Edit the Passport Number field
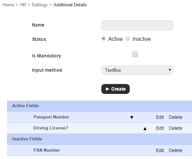 (x=160, y=117)
